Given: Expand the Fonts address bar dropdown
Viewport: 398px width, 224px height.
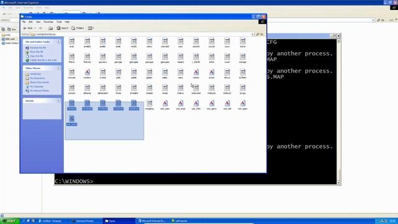Looking at the screenshot, I should [252, 34].
